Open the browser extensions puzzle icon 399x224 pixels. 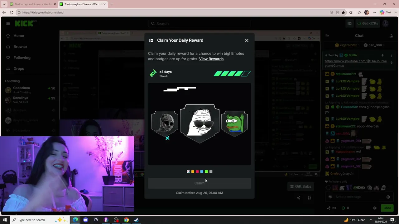[351, 12]
